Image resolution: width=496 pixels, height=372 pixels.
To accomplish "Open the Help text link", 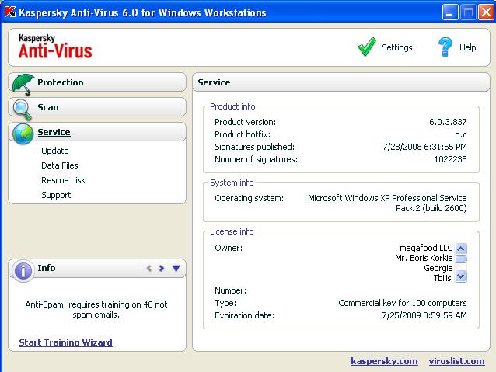I will 467,47.
